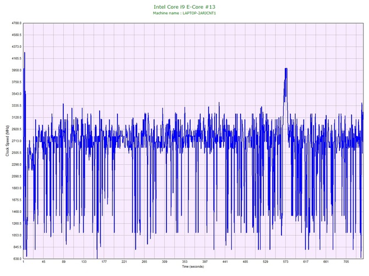Click the '4788.0' y-axis value

coord(17,23)
